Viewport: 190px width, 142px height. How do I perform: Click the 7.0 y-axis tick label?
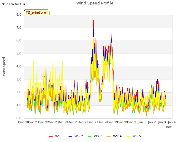coord(19,28)
